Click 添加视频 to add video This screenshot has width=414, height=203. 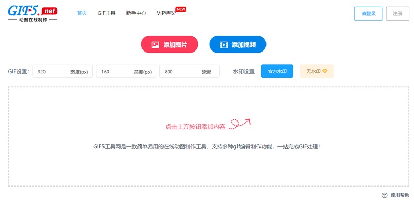[x=238, y=44]
